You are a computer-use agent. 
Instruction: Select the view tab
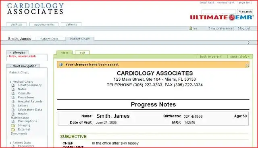64,53
